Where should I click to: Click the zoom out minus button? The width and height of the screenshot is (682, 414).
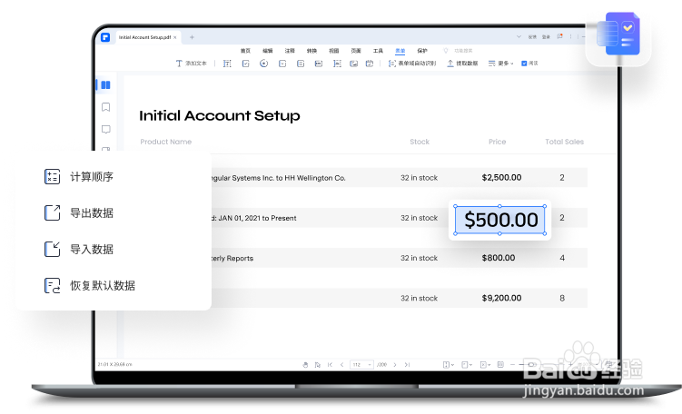(x=513, y=364)
